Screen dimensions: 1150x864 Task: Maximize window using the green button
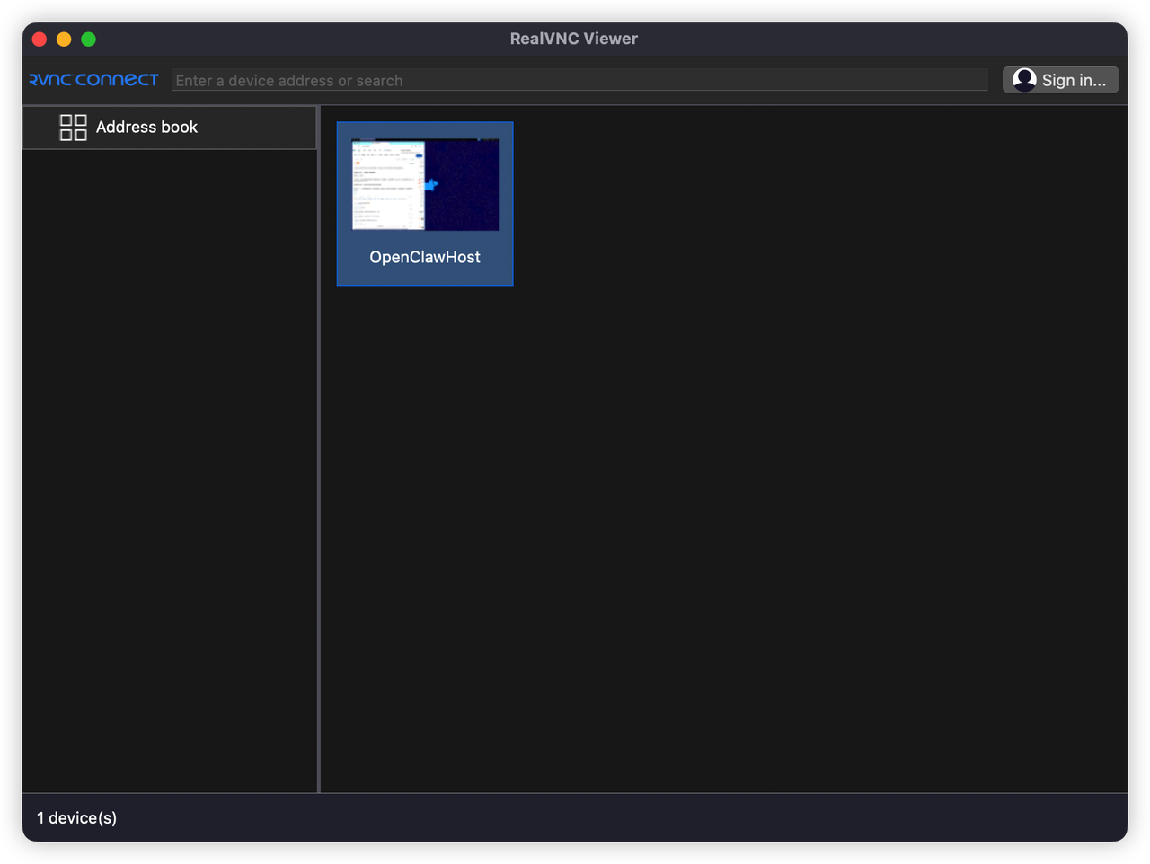coord(88,40)
